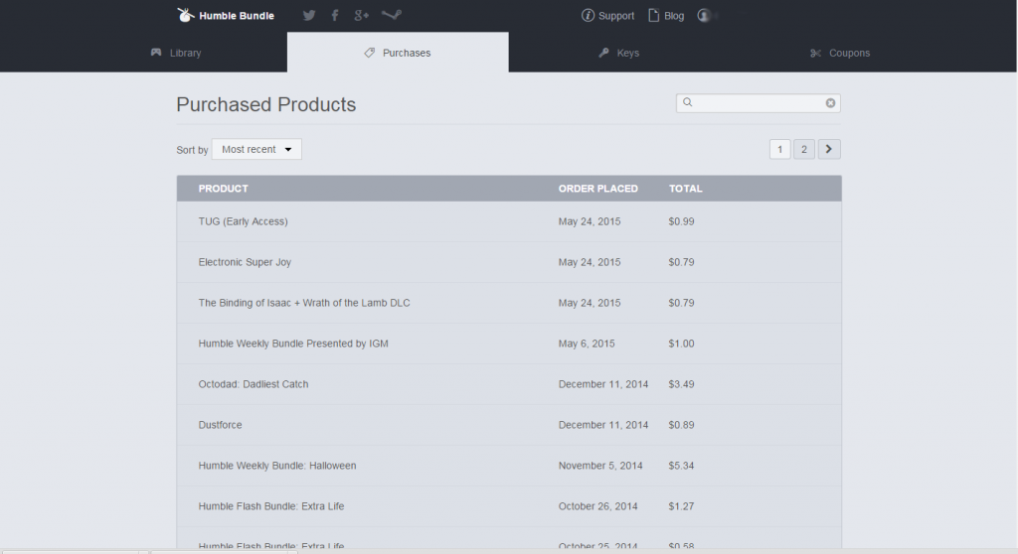
Task: Click the PRODUCT column header
Action: point(224,189)
